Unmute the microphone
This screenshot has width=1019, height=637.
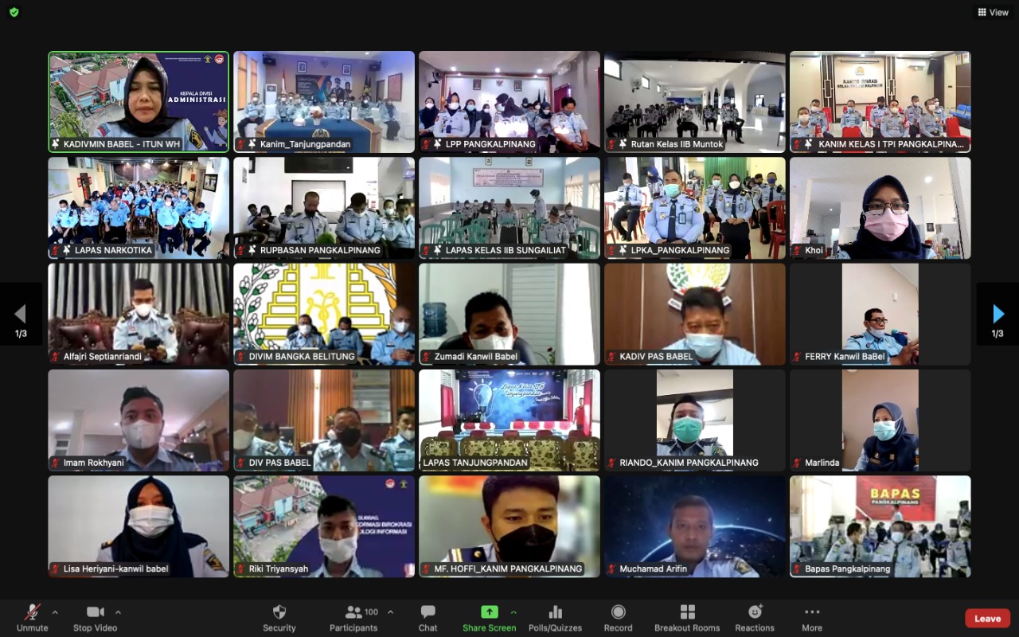(x=32, y=617)
